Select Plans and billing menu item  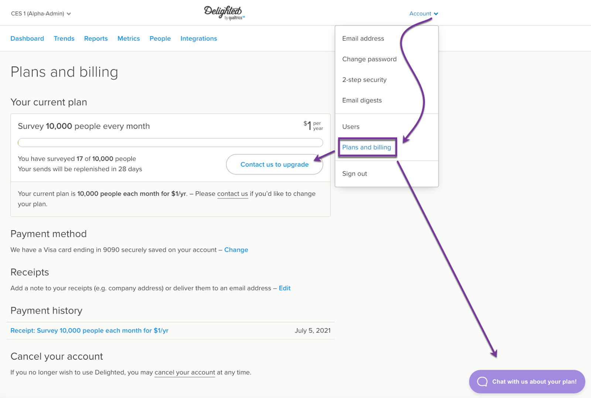pos(367,147)
